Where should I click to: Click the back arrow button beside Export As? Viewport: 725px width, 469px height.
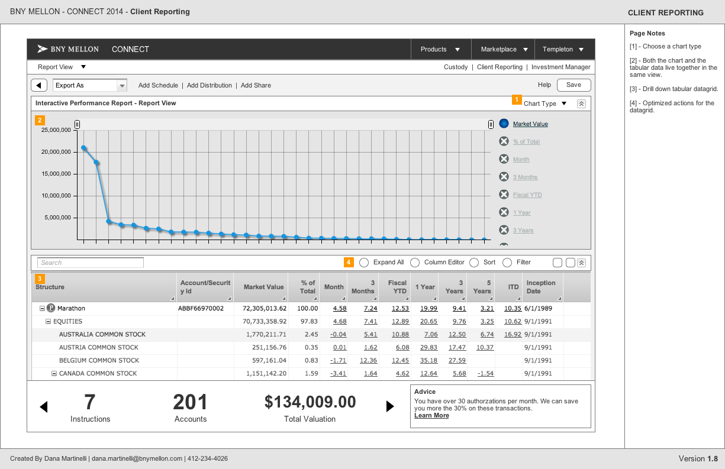pos(39,85)
